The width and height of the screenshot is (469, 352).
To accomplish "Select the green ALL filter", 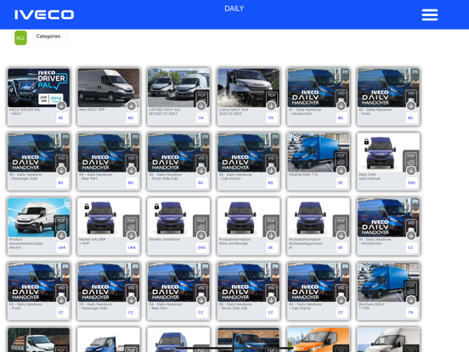I will (20, 37).
